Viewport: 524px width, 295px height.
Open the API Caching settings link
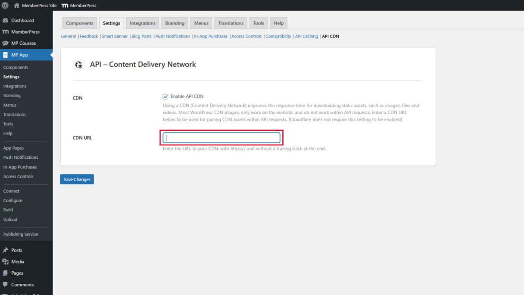coord(306,36)
